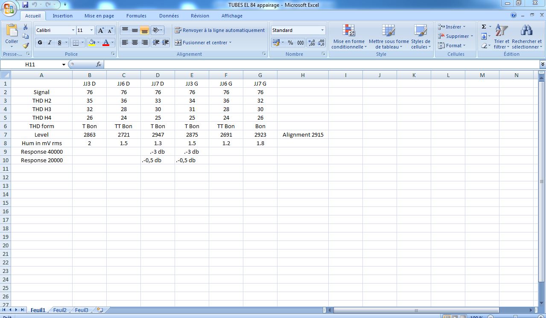This screenshot has height=318, width=546.
Task: Click the Find and Select binoculars icon
Action: coord(526,31)
